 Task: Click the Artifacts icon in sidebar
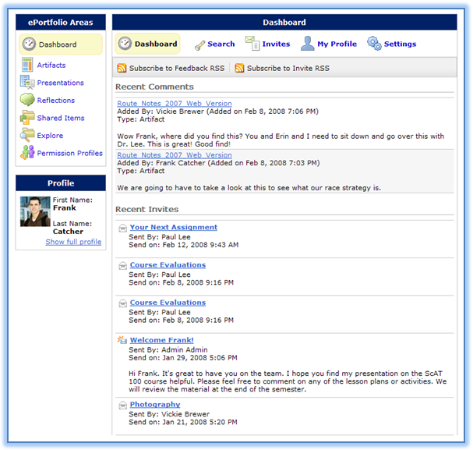(x=27, y=65)
